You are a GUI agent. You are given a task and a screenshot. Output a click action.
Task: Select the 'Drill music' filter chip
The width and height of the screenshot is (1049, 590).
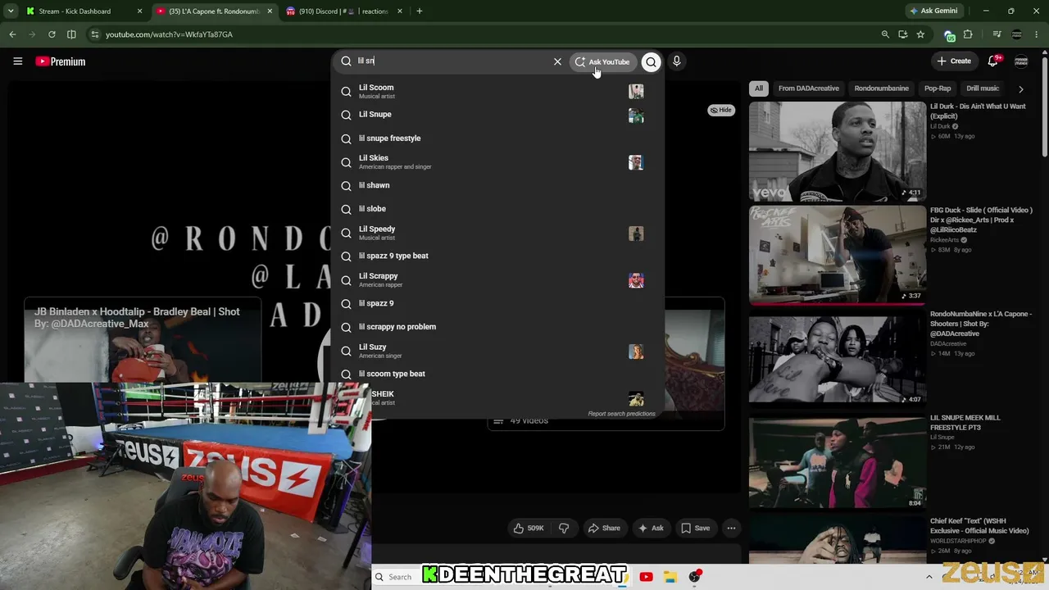tap(983, 88)
